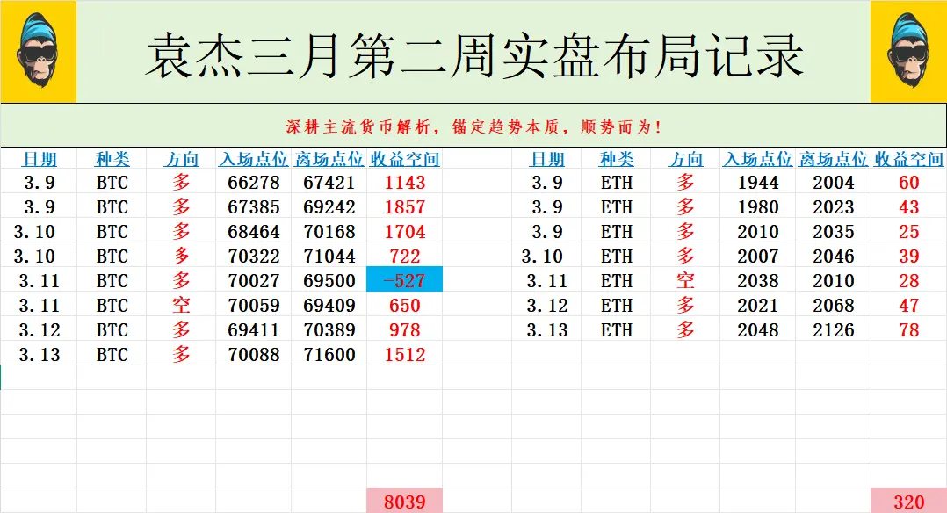Select entry price cell 70027

tap(254, 281)
